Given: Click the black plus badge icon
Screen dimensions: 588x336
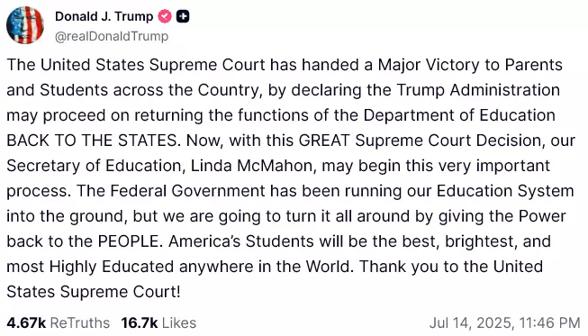Looking at the screenshot, I should (183, 16).
